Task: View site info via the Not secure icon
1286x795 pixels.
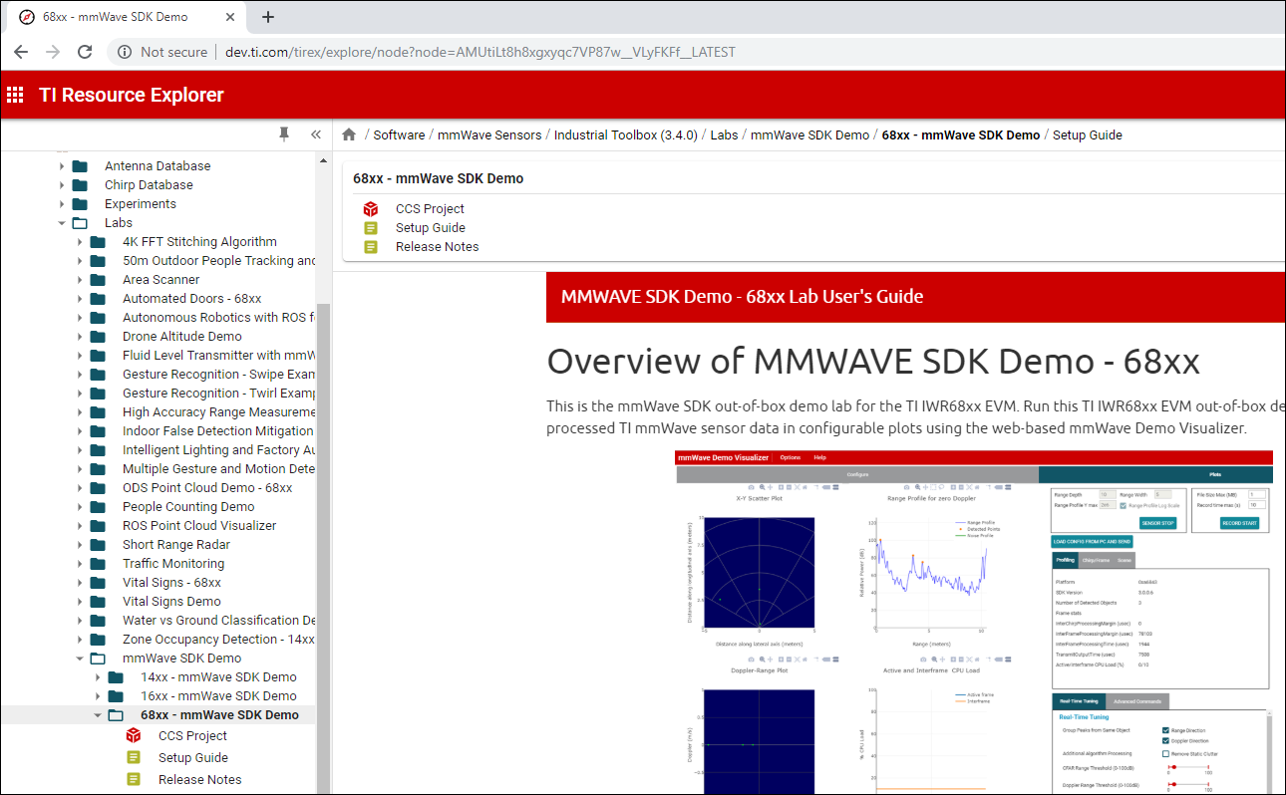Action: point(124,52)
